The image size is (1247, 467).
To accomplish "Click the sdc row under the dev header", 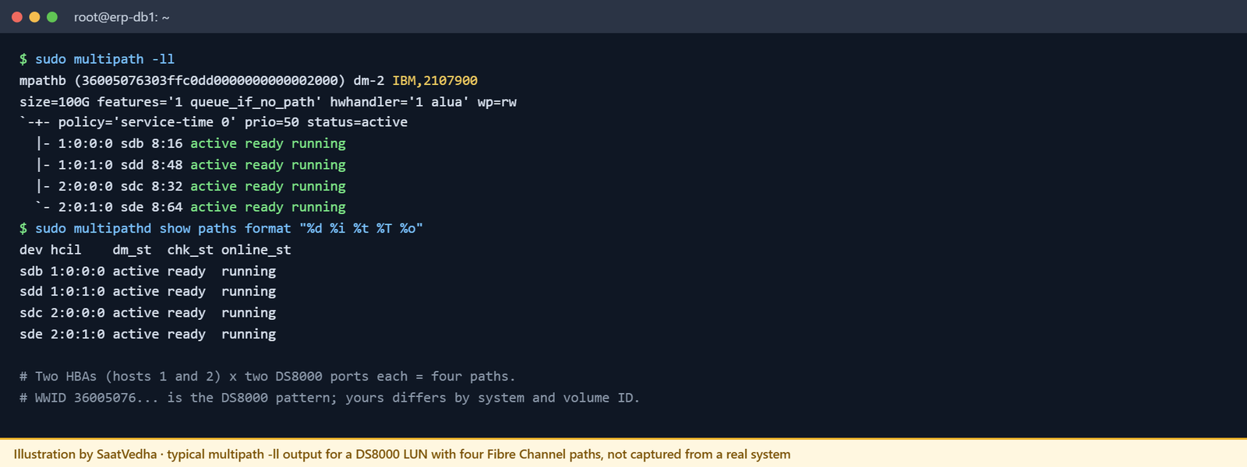I will pos(148,313).
